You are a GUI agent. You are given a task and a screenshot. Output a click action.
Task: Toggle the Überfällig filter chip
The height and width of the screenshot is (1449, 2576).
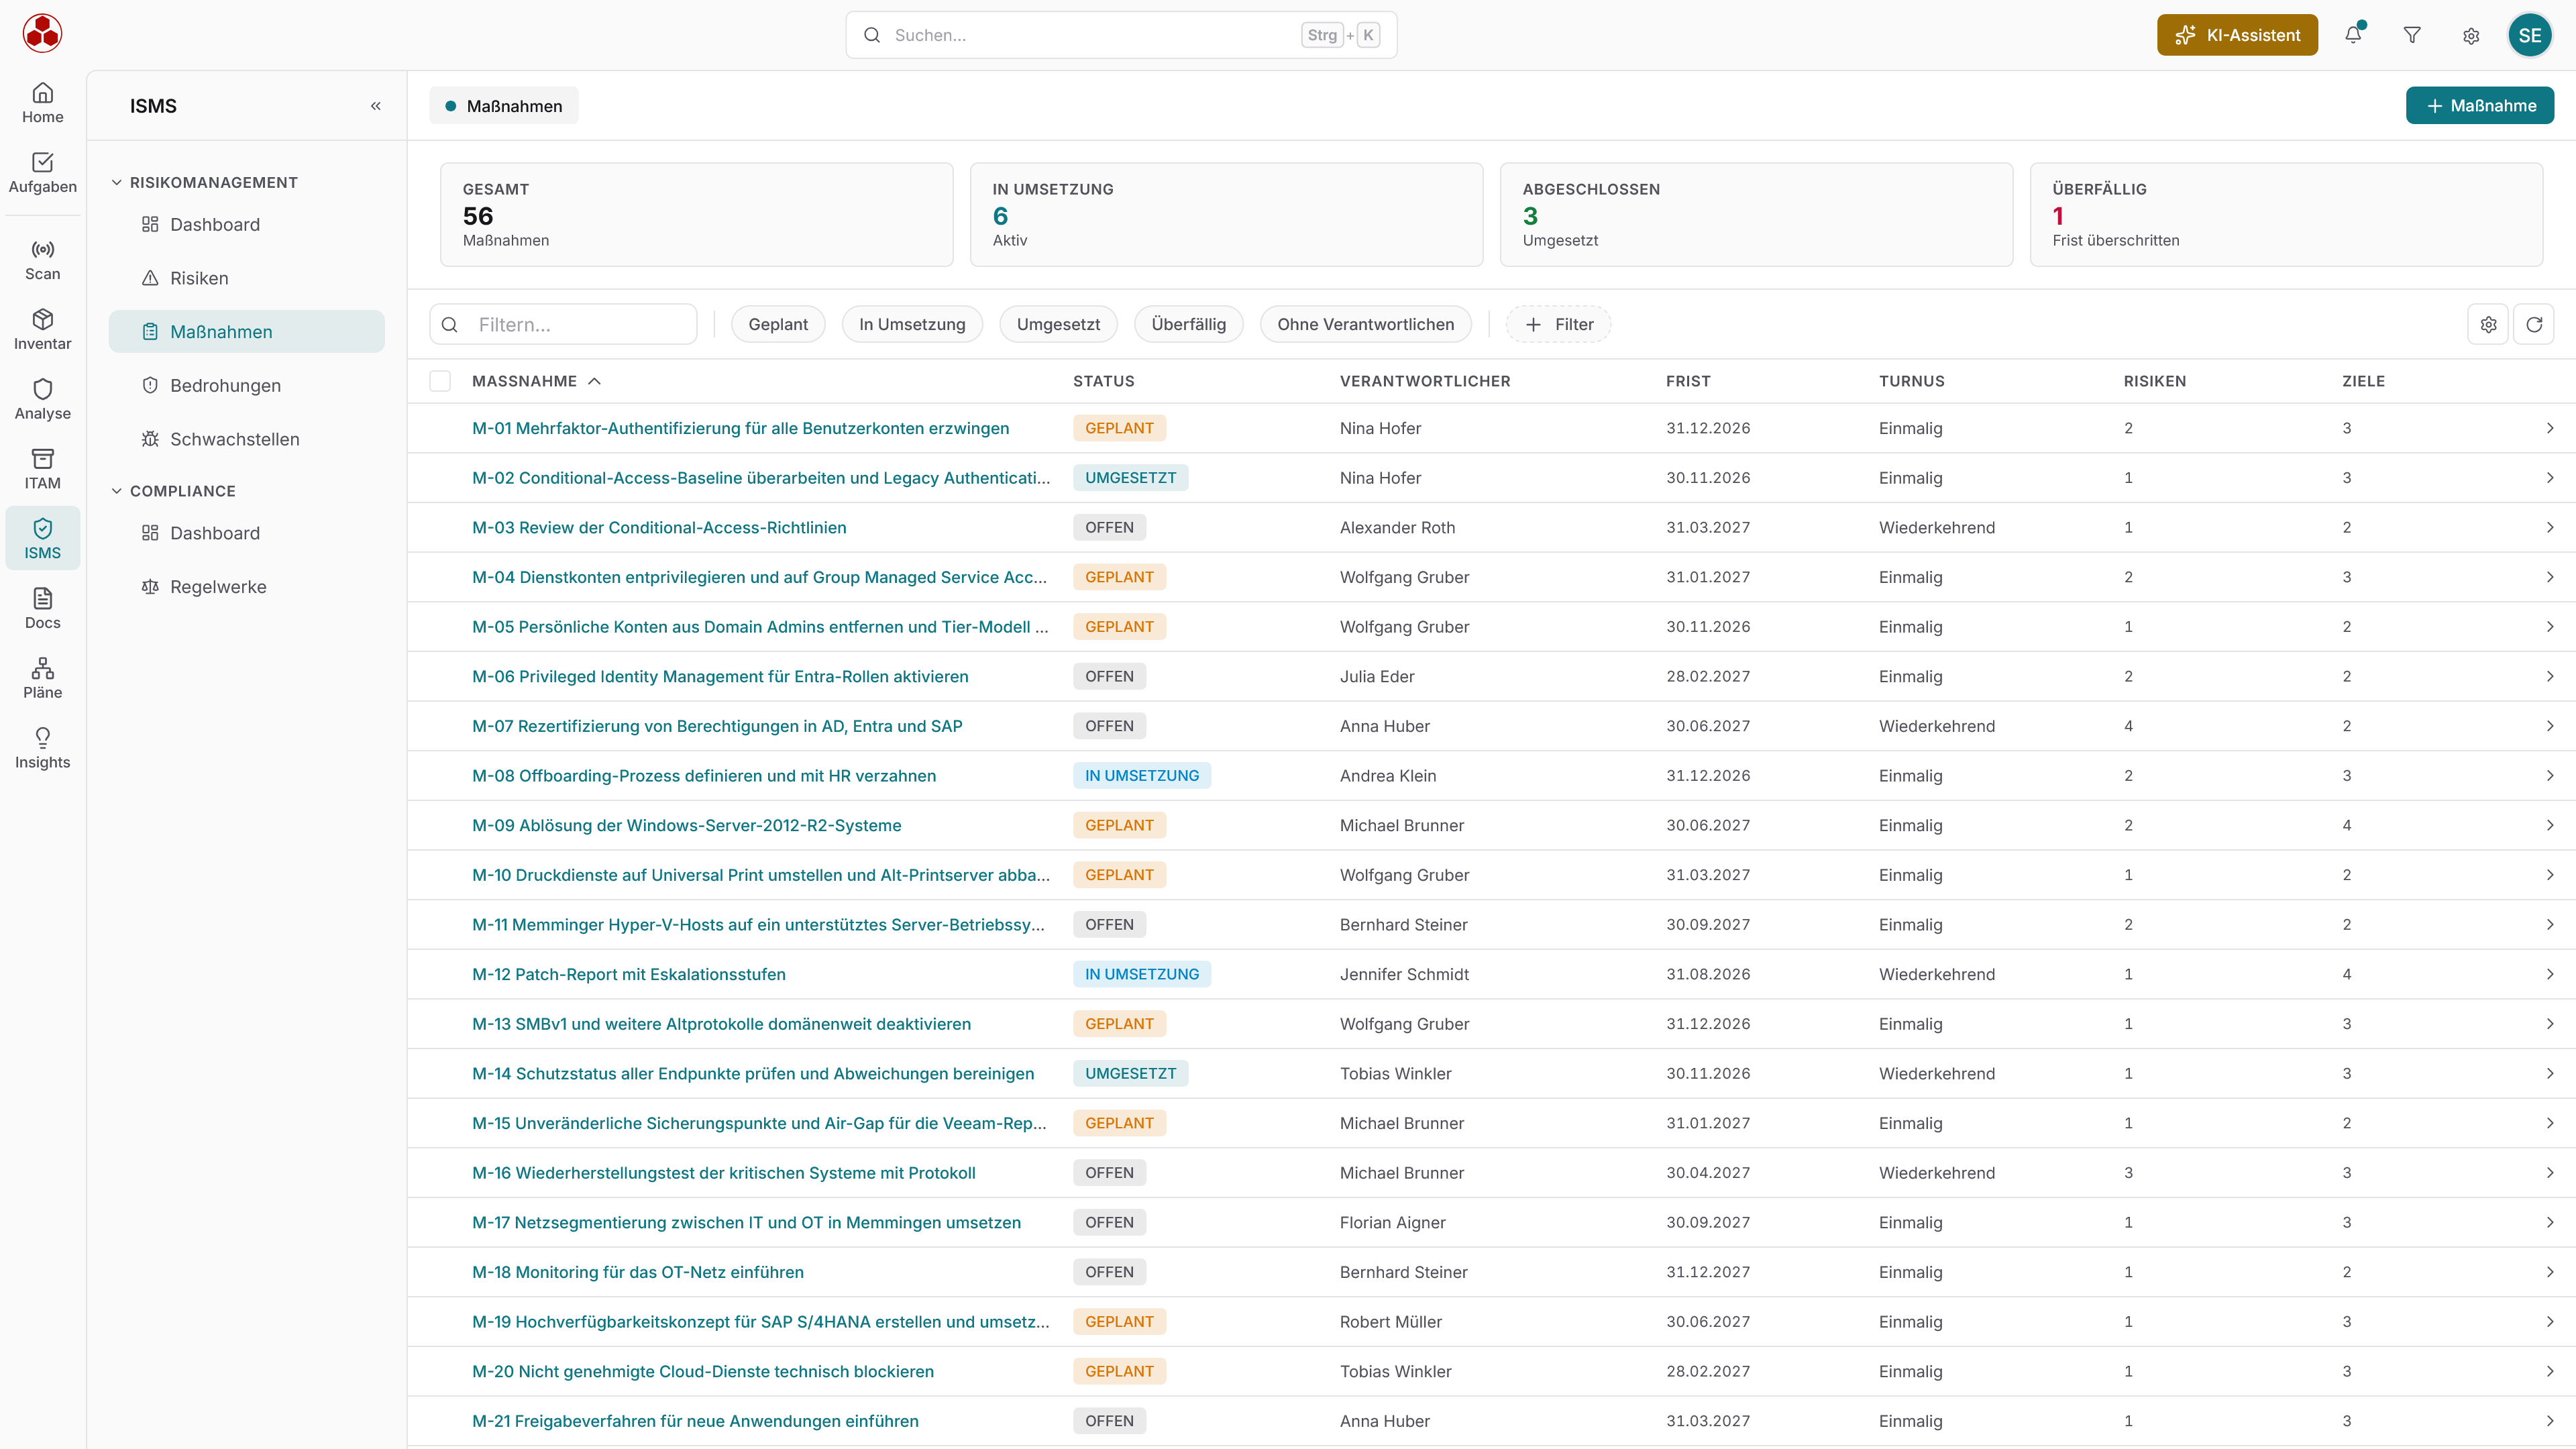pos(1188,324)
